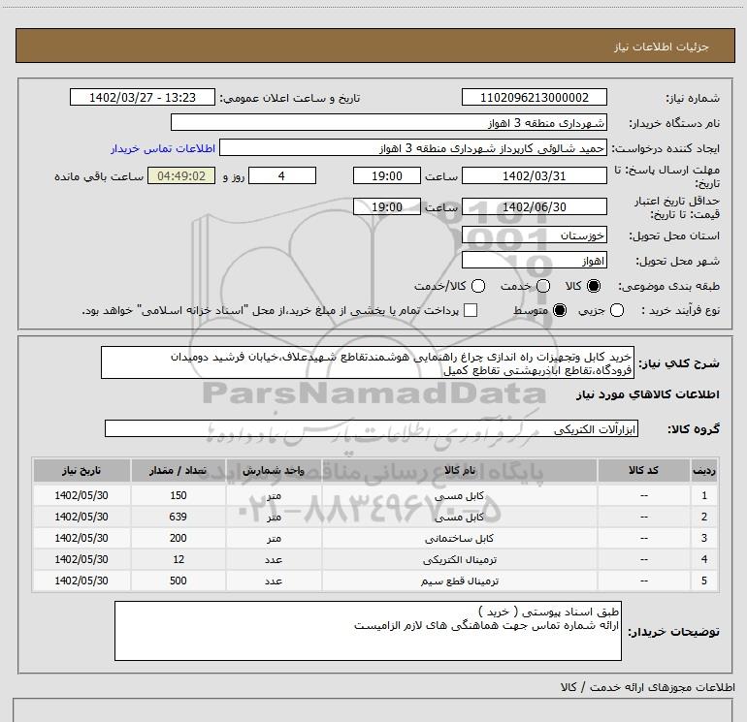The height and width of the screenshot is (722, 747).
Task: Click goods group field ابزارآلات الکتریکی
Action: (x=372, y=428)
